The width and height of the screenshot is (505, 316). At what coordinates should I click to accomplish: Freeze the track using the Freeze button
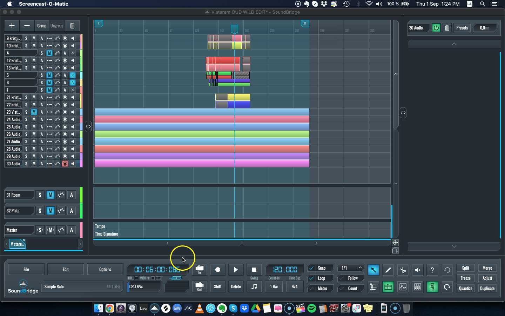[x=465, y=278]
